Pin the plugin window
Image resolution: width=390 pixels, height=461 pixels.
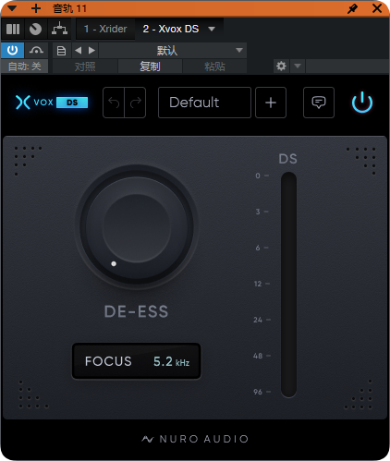353,8
